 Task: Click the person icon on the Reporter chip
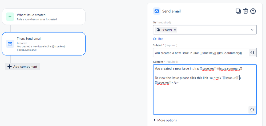coord(158,30)
